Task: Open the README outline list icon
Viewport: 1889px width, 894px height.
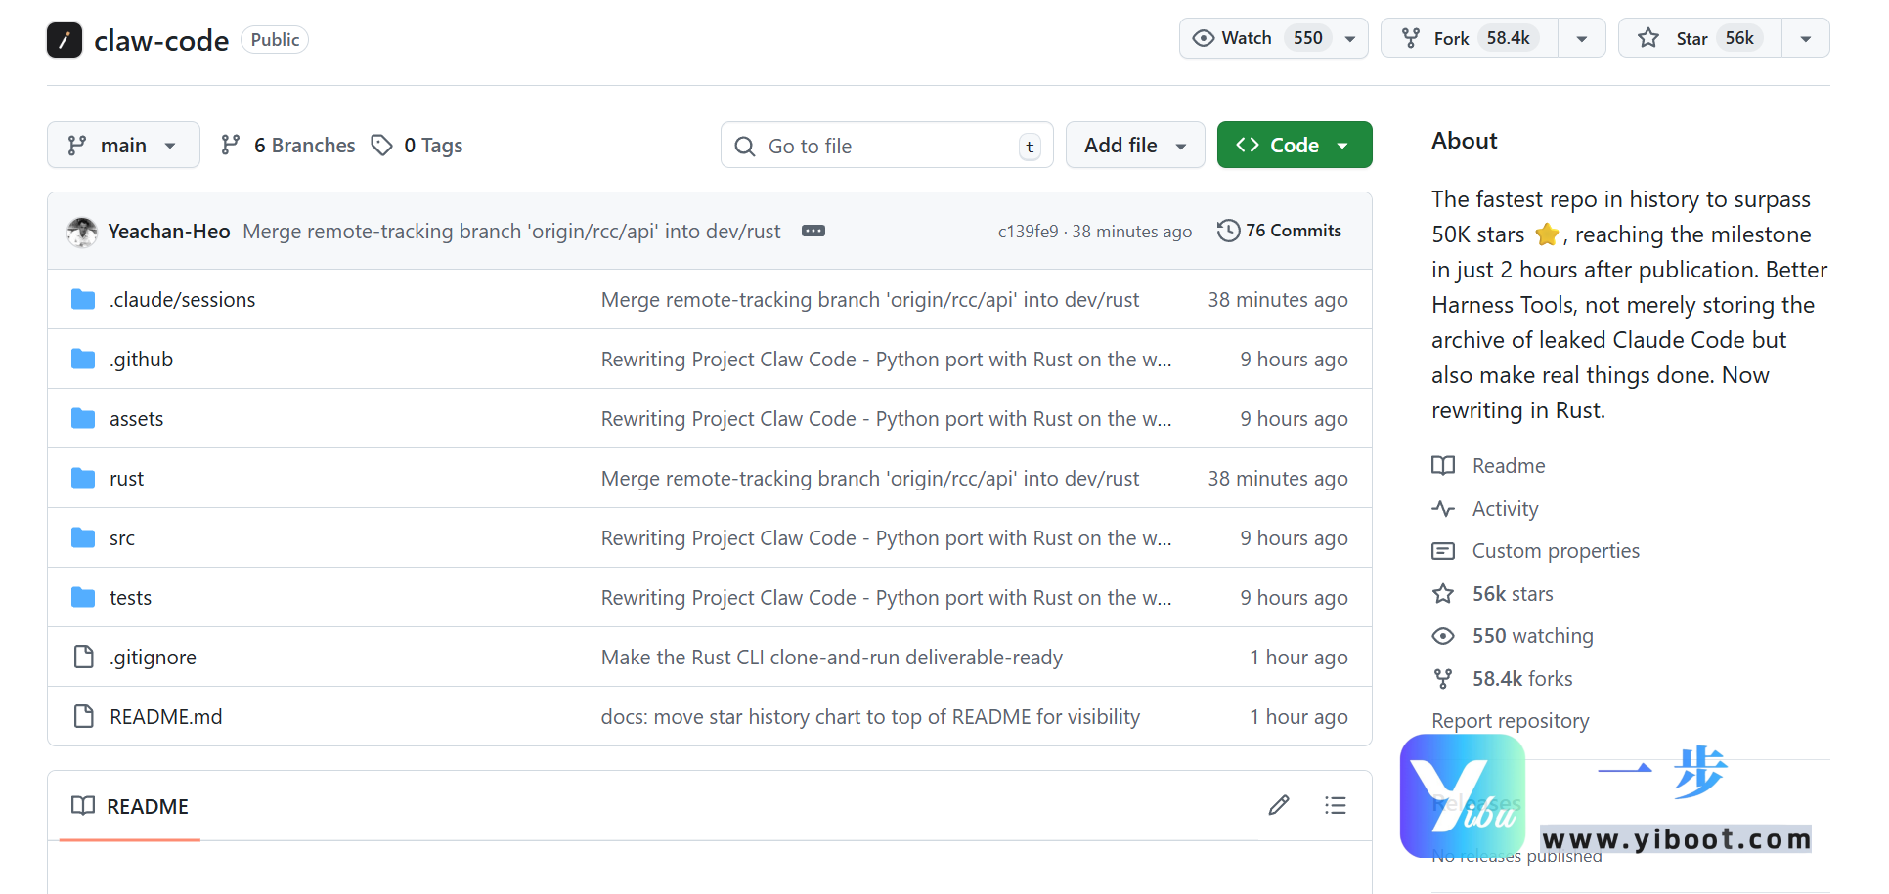Action: [x=1335, y=805]
